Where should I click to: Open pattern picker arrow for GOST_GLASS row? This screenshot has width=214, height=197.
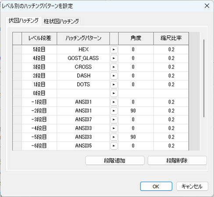[x=114, y=58]
